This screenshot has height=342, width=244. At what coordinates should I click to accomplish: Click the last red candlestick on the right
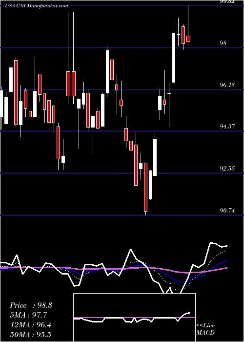tap(188, 39)
